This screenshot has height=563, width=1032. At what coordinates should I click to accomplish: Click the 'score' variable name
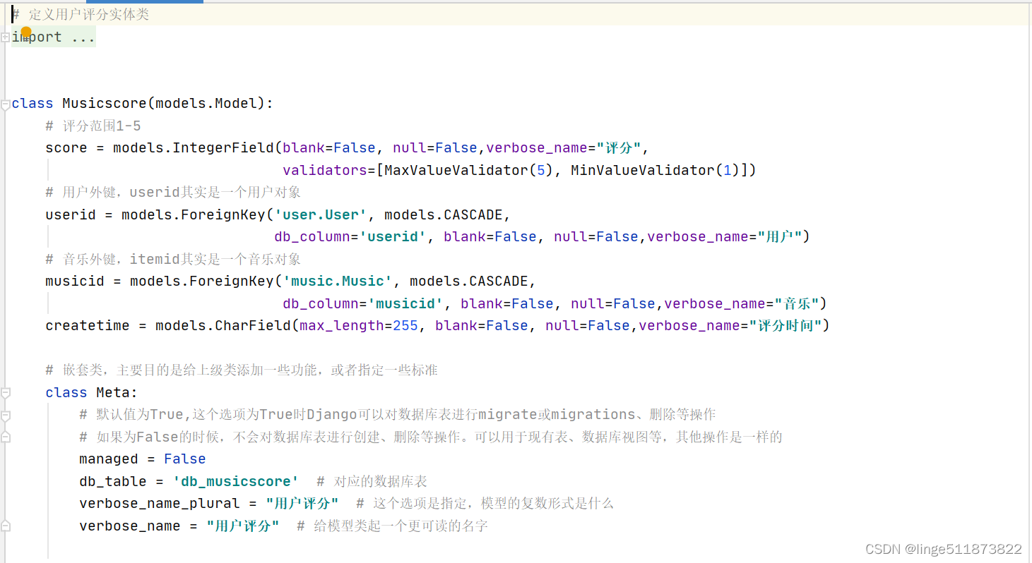tap(66, 148)
